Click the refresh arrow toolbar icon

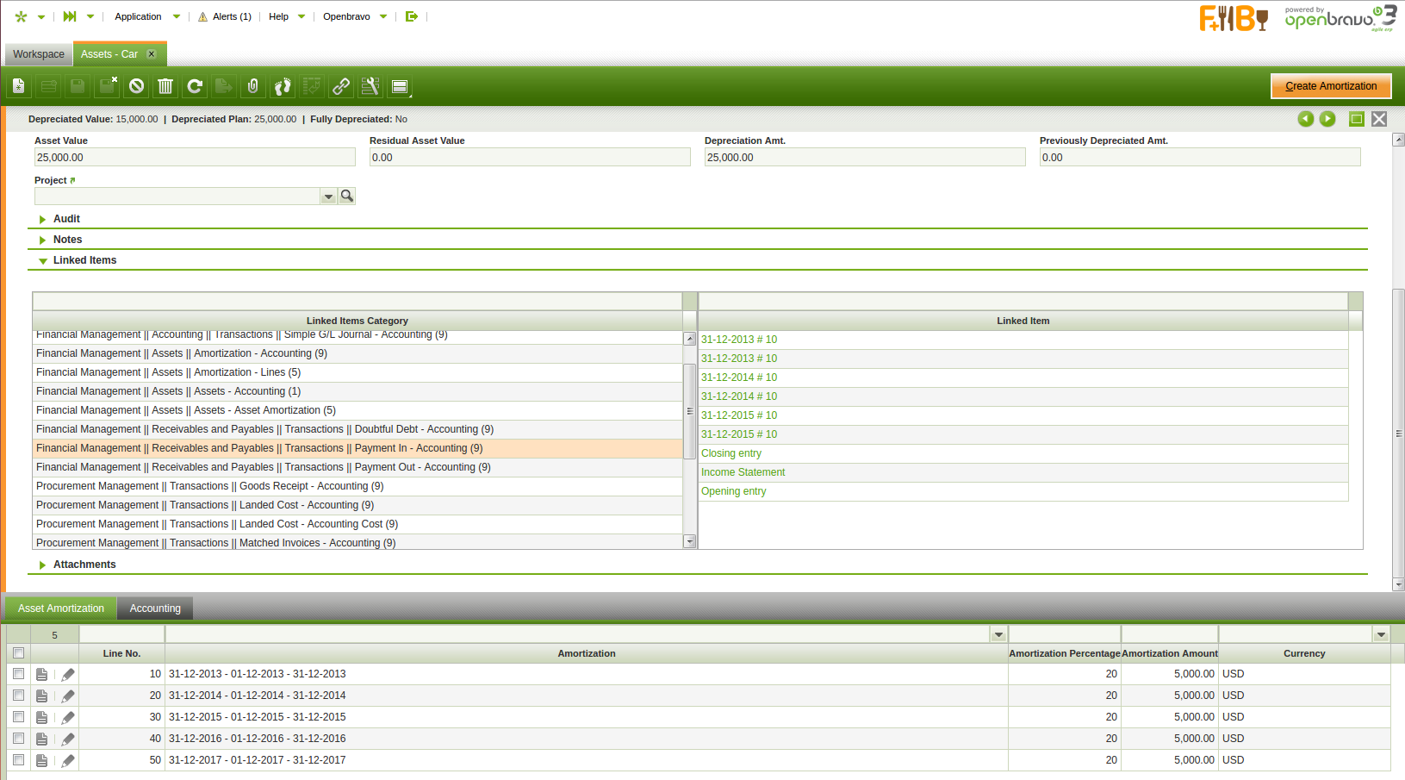pos(195,86)
